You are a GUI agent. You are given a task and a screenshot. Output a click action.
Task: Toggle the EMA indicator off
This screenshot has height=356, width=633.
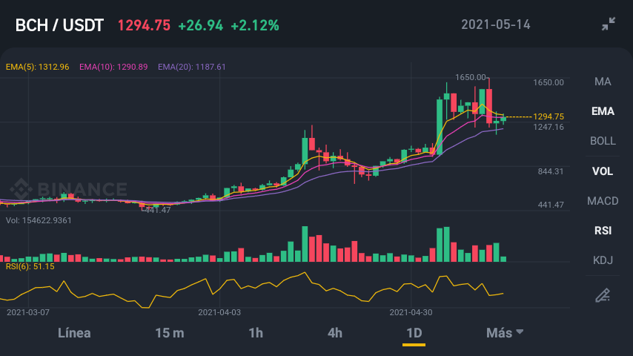[x=603, y=111]
